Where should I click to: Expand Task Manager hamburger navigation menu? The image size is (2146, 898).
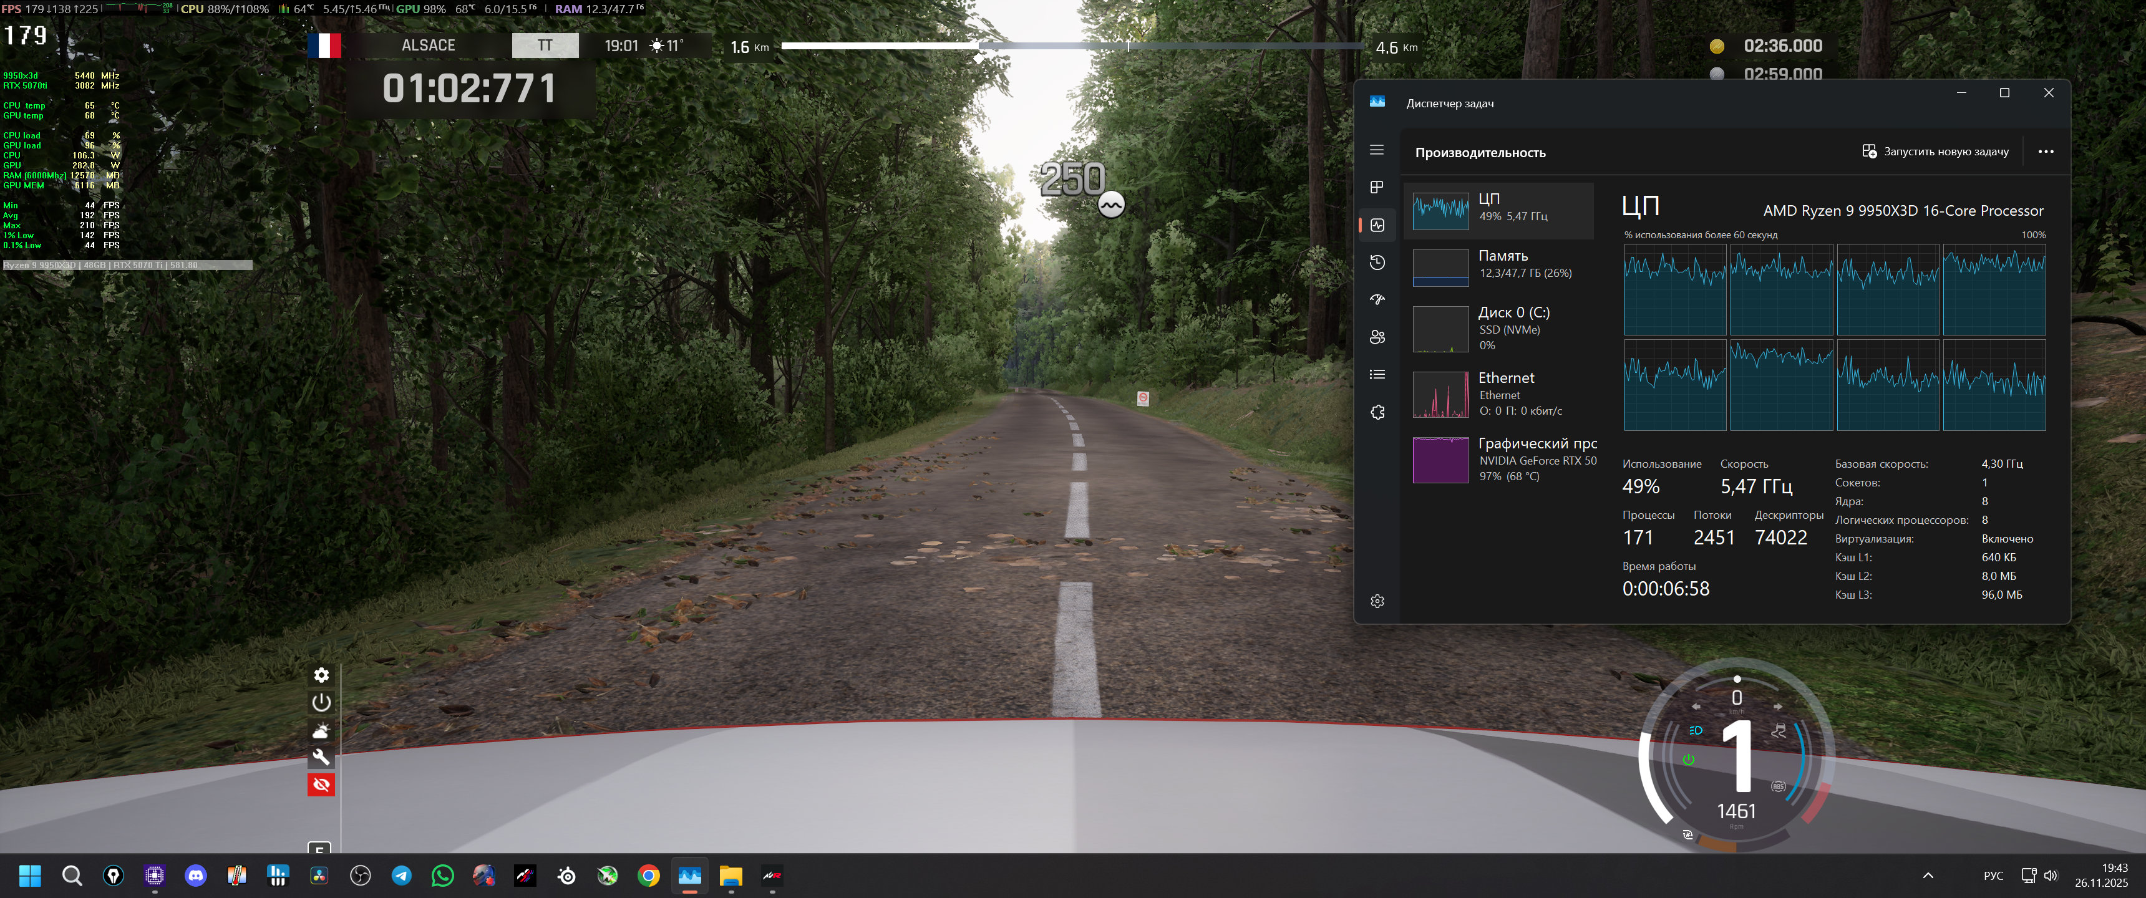pos(1376,150)
